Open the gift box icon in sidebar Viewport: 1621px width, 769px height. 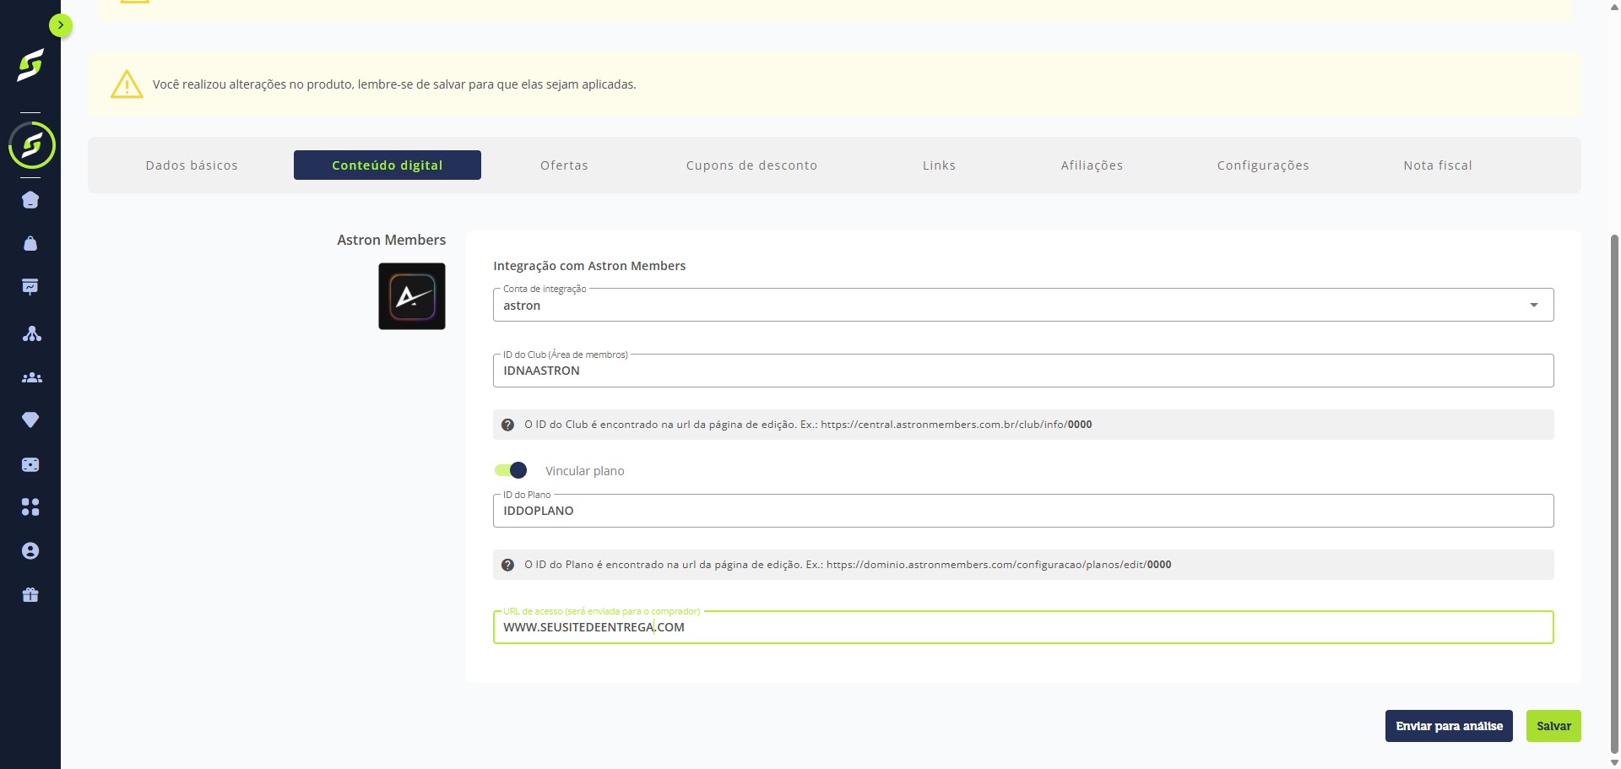pos(30,595)
